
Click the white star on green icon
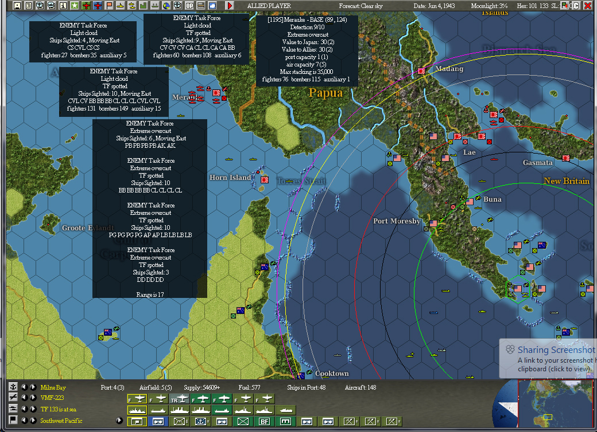coord(75,5)
